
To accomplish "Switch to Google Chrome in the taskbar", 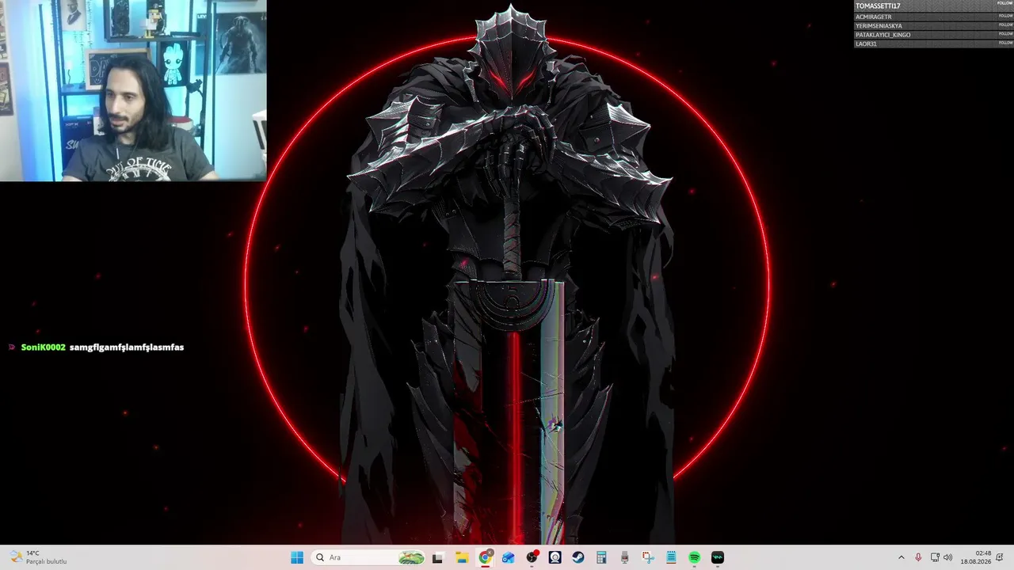I will pyautogui.click(x=486, y=557).
